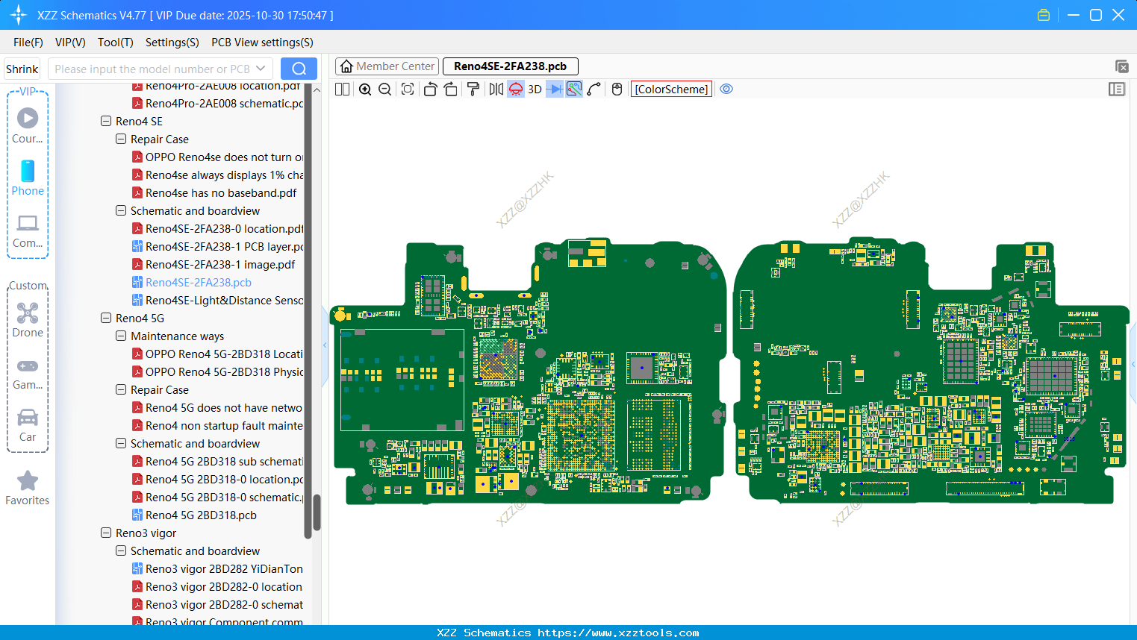This screenshot has height=640, width=1137.
Task: Click the mirror flip board icon
Action: 496,90
